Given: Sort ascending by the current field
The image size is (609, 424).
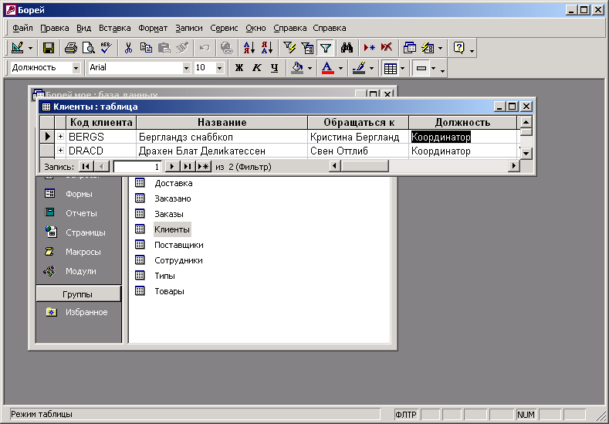Looking at the screenshot, I should [x=249, y=48].
